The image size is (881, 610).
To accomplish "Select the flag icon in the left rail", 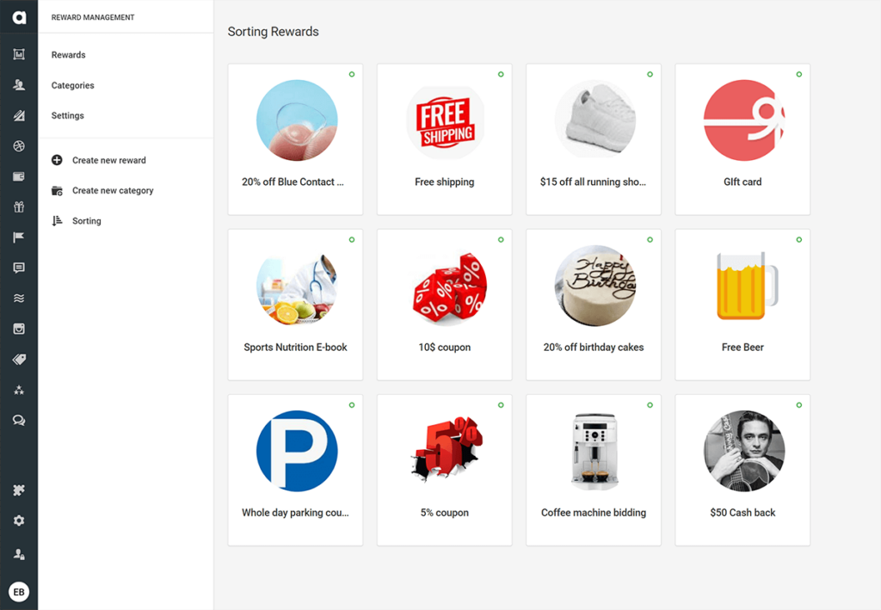I will click(x=19, y=237).
